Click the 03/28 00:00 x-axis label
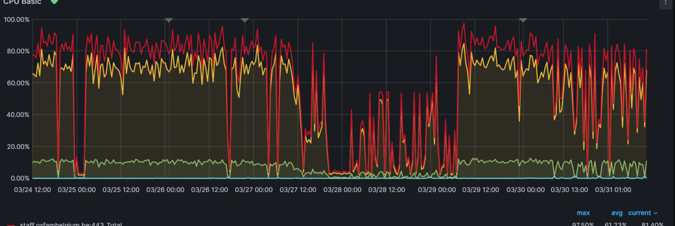The width and height of the screenshot is (675, 226). (x=342, y=189)
